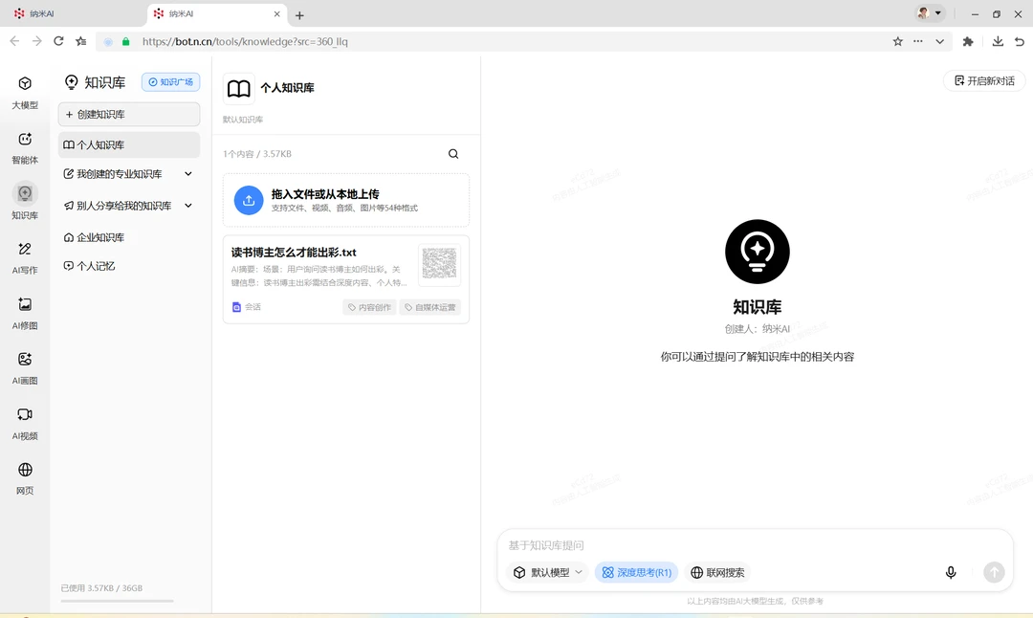Open the 默认模型 model dropdown
1033x618 pixels.
coord(549,572)
